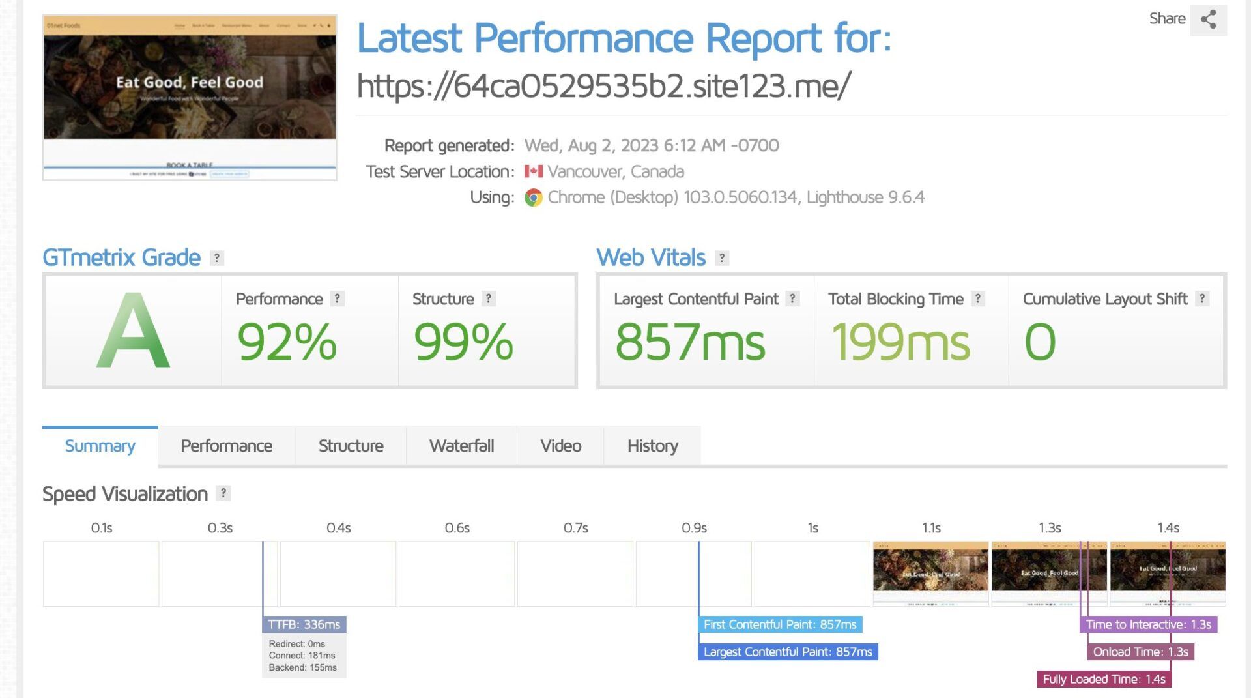Image resolution: width=1251 pixels, height=698 pixels.
Task: Open the GTmetrix Grade help question mark
Action: point(217,258)
